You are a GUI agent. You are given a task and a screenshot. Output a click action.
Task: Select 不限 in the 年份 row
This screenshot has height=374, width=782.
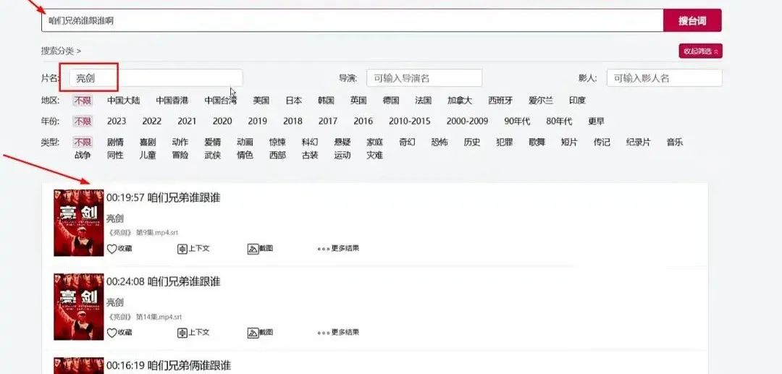(83, 121)
